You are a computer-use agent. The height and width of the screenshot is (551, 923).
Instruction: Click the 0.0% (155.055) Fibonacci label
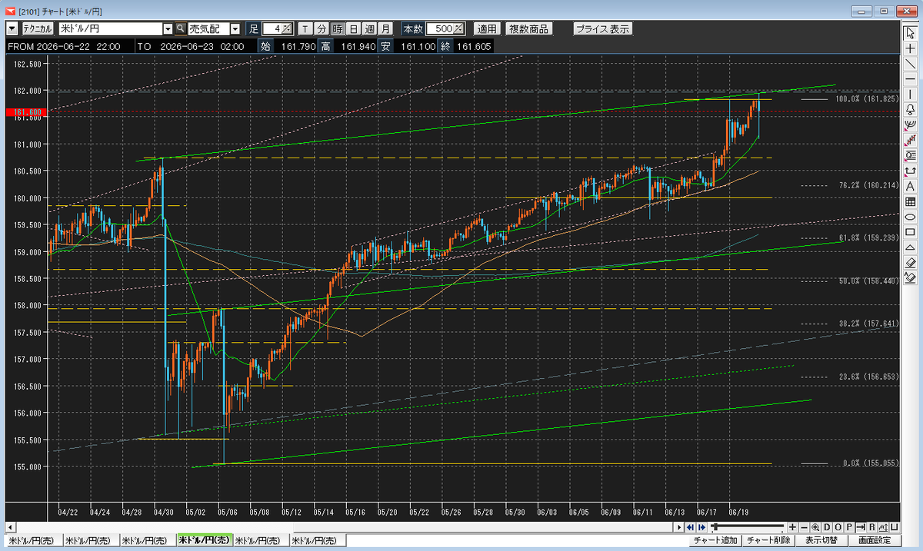coord(871,463)
